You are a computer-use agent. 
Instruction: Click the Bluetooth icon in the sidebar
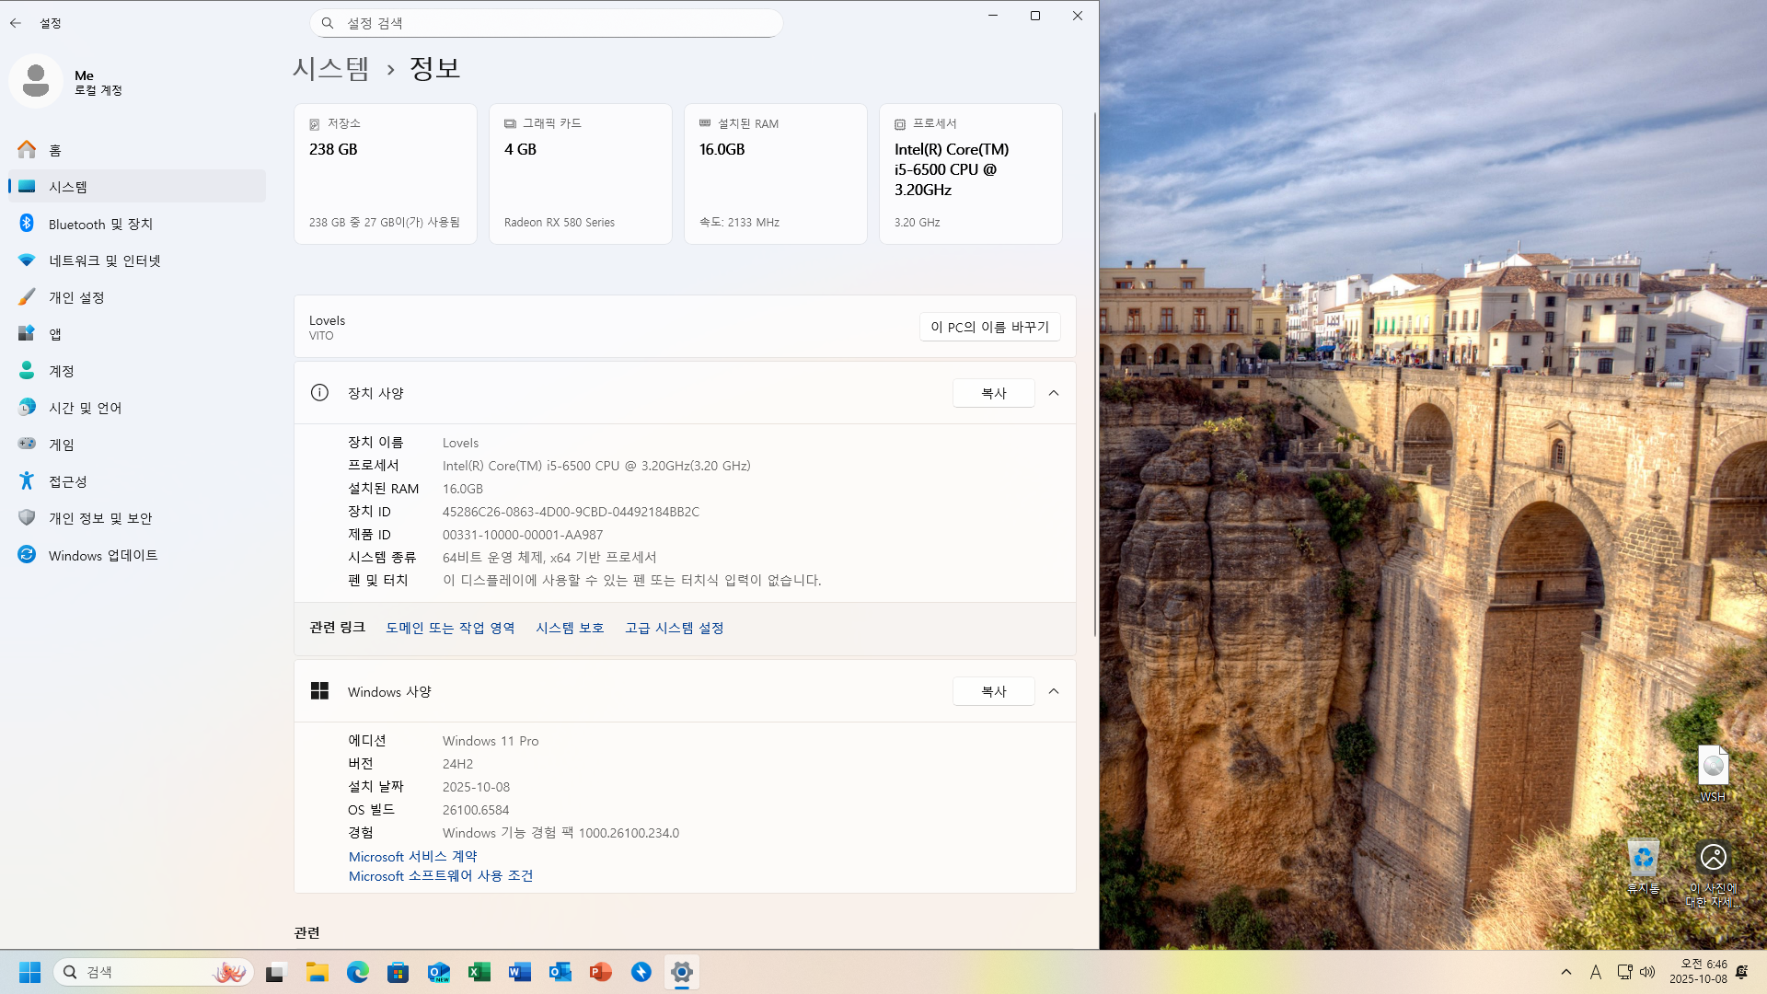point(27,224)
